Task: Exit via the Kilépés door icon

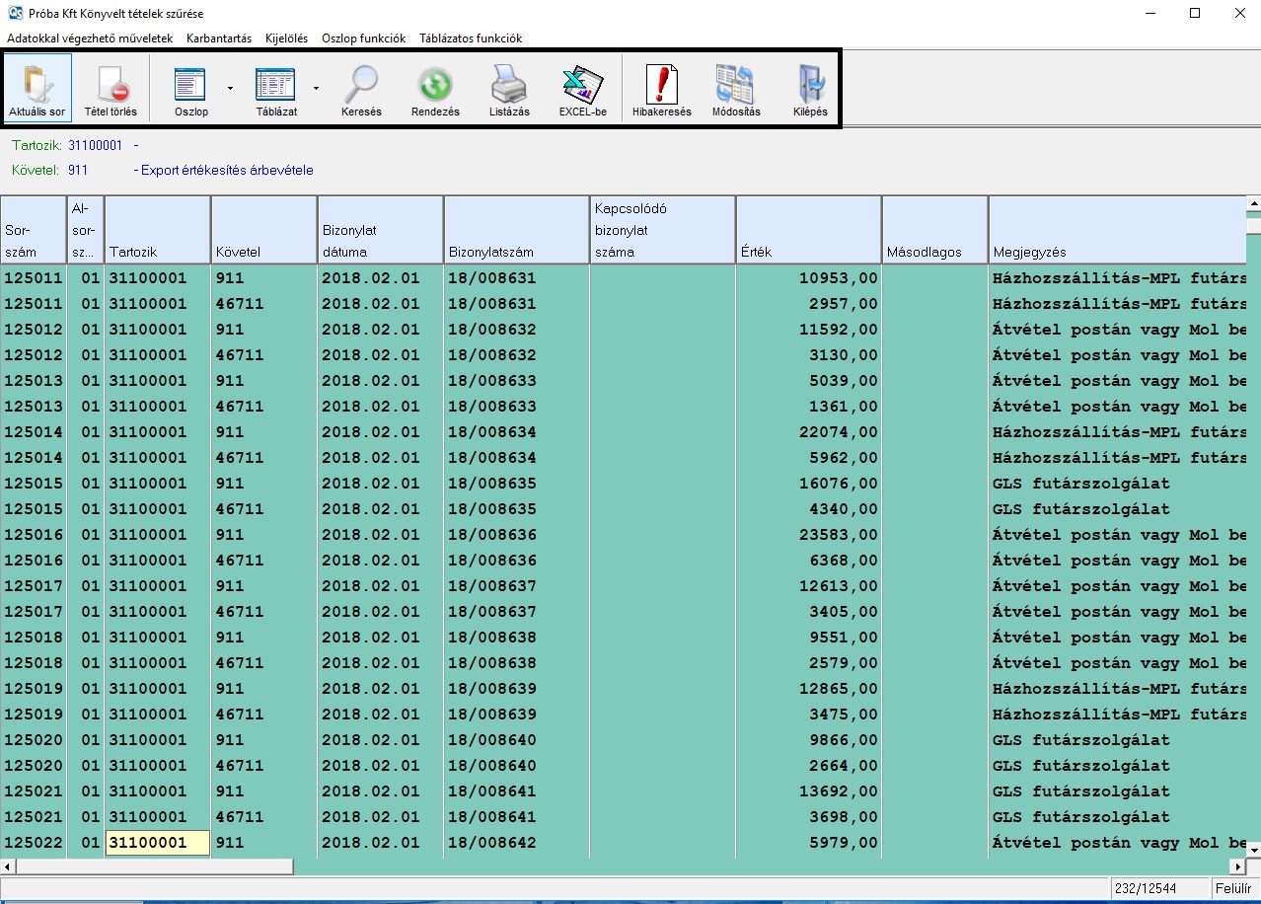Action: (x=810, y=87)
